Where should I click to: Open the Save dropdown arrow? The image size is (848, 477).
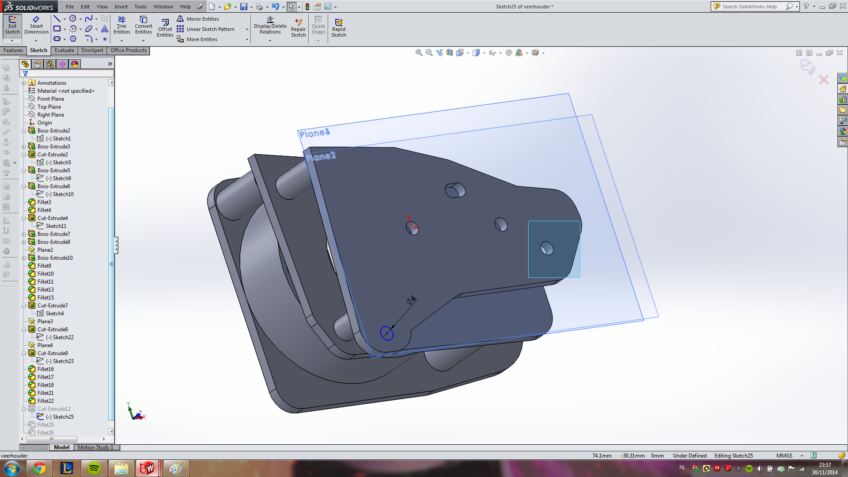coord(251,7)
